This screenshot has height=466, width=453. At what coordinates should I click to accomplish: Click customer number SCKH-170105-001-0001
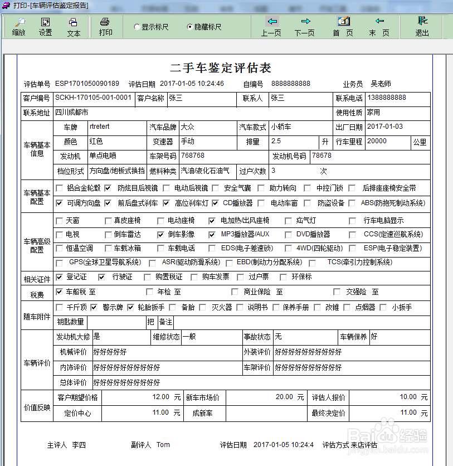tap(93, 98)
